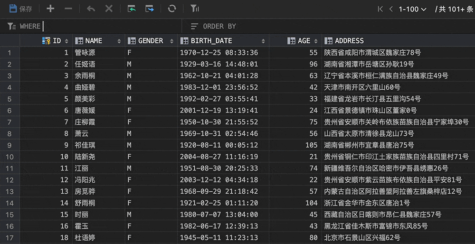Sort by the AGE column arrows

316,41
